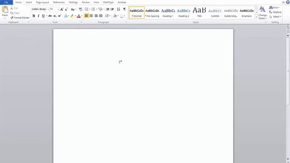
Task: Click the Replace button
Action: [x=275, y=12]
